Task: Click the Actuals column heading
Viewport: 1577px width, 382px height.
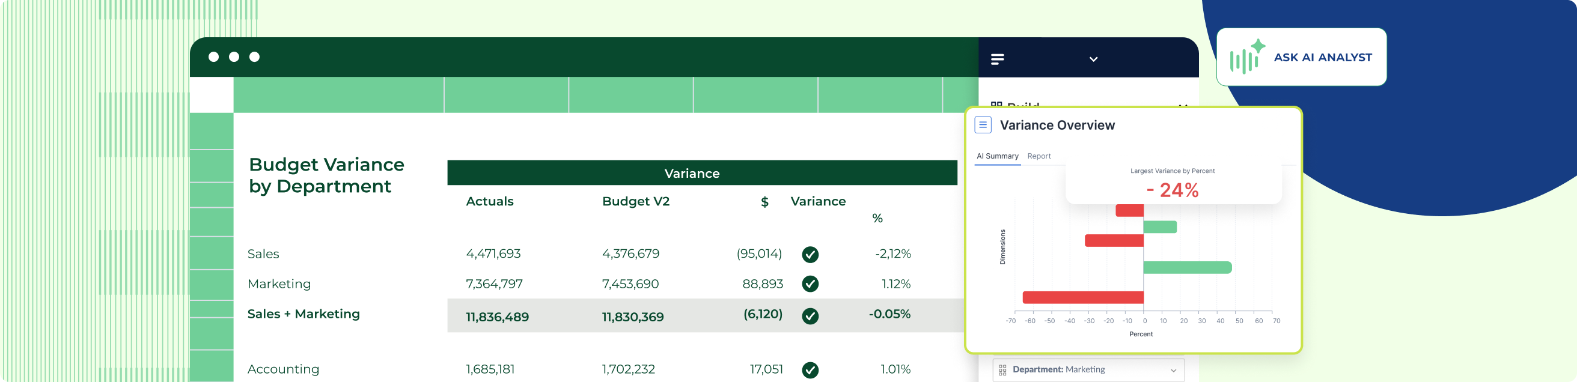Action: [490, 201]
